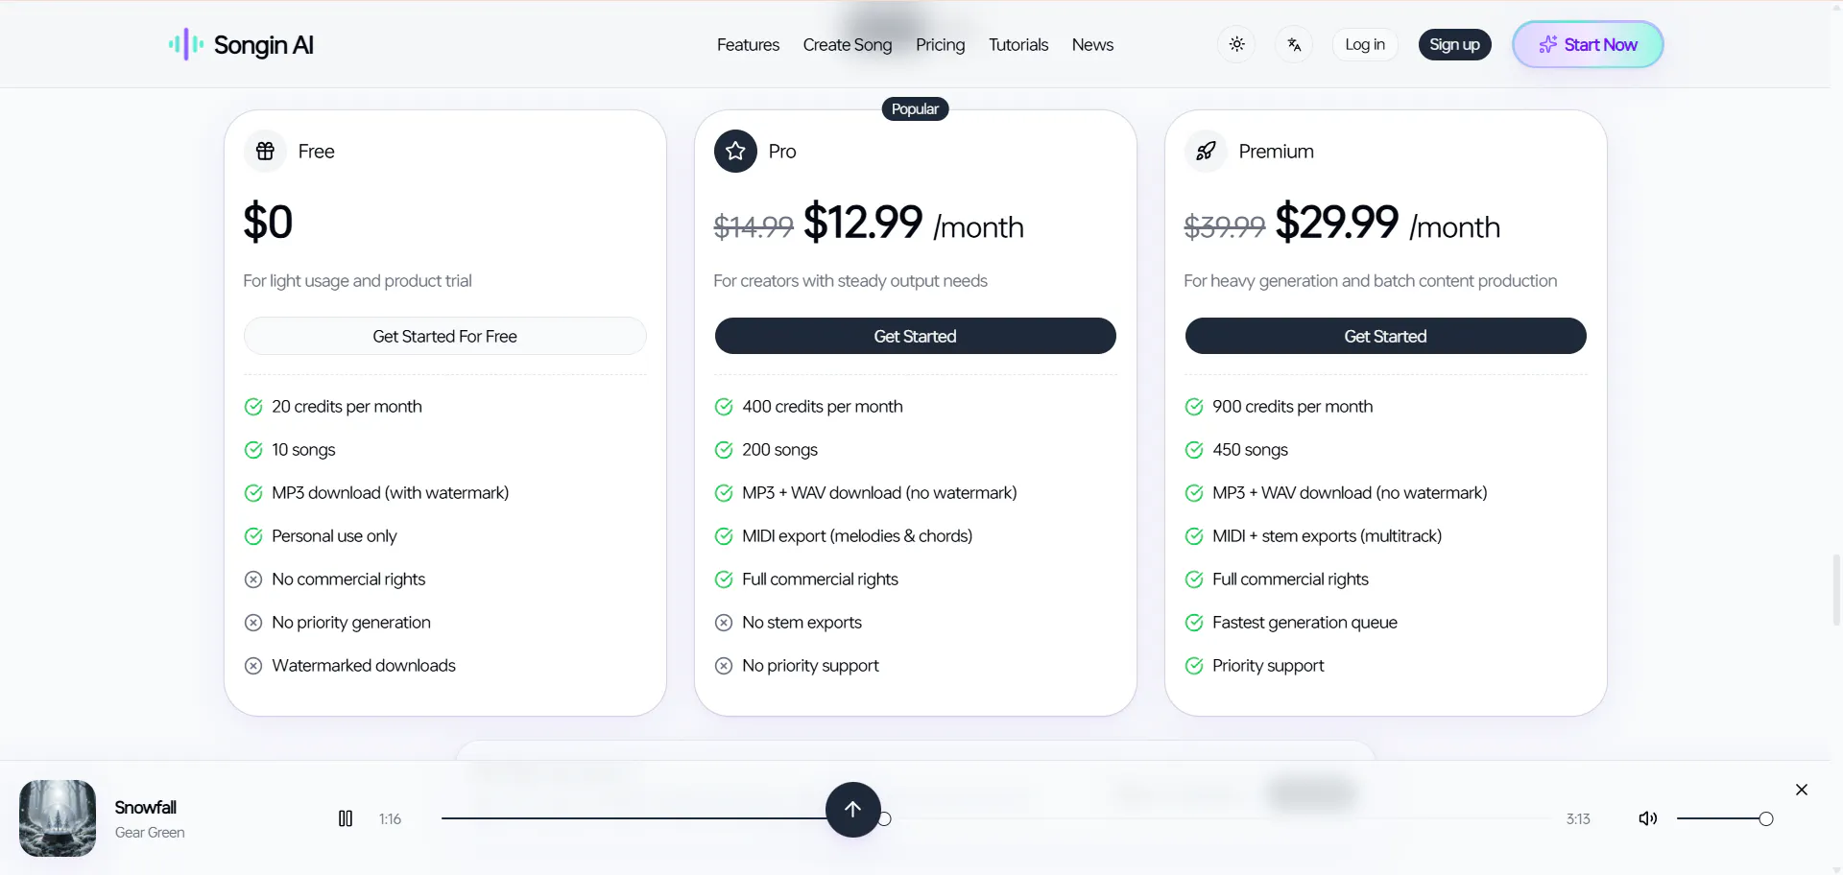Click the $29.99 Premium price text
Screen dimensions: 1843x875
1336,222
